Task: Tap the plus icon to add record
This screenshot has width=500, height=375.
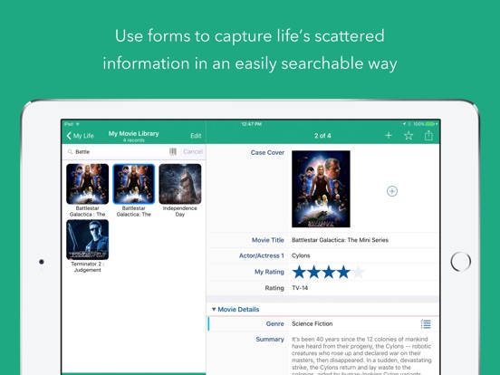Action: (388, 136)
